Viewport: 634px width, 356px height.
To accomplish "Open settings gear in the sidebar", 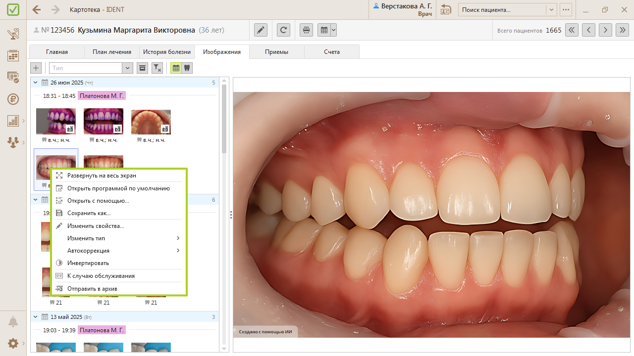I will (13, 343).
